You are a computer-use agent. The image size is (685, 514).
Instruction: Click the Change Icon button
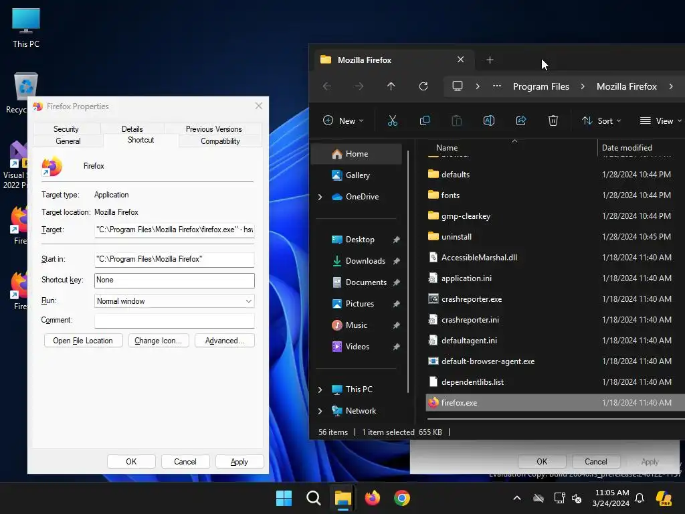(158, 341)
